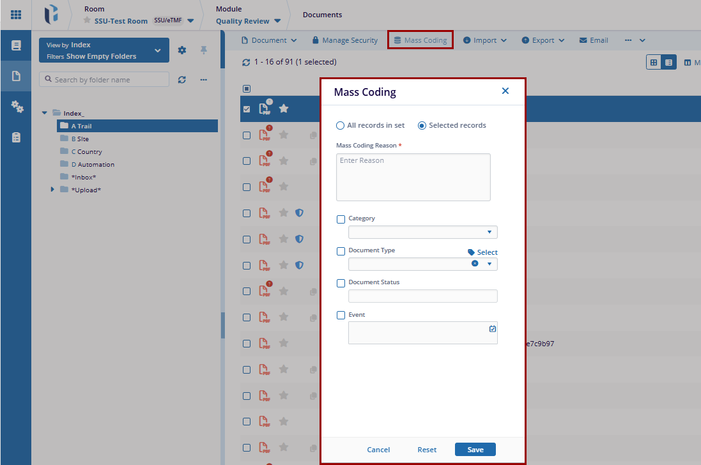This screenshot has height=465, width=701.
Task: Refresh the folder tree list
Action: [x=182, y=80]
